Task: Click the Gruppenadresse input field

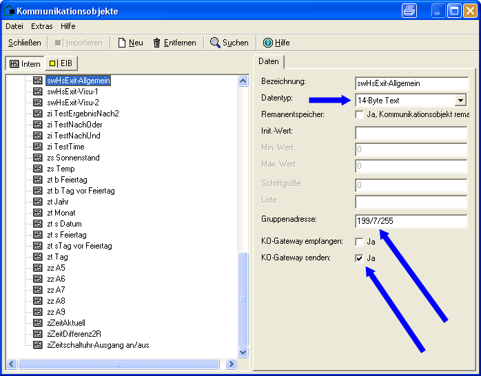Action: (411, 222)
